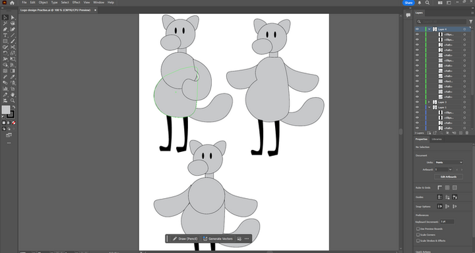Collapse Layer 4 disclosure arrow
Viewport: 475px width, 253px height.
(x=429, y=29)
